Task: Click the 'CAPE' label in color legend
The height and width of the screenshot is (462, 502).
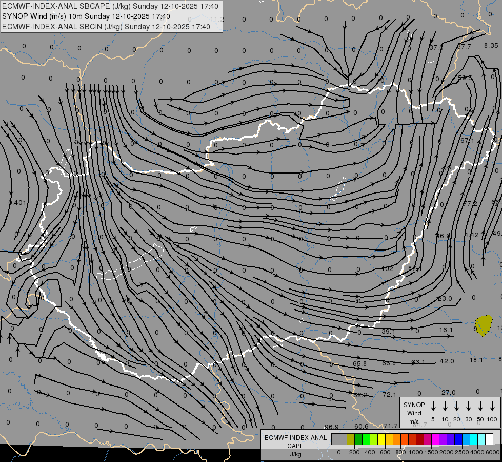Action: [295, 446]
